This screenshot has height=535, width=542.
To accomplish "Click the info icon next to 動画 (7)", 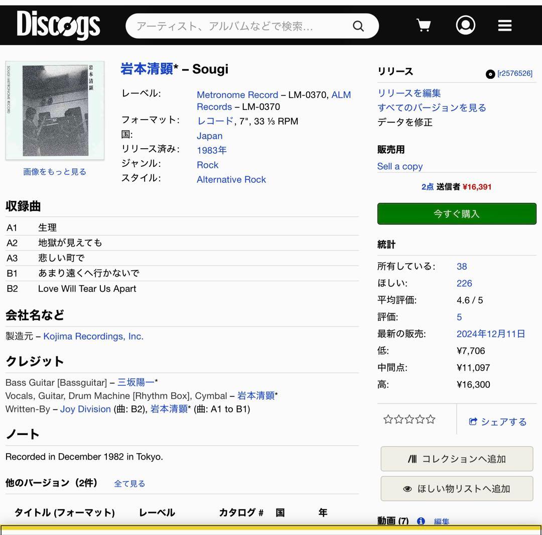I will click(x=421, y=521).
